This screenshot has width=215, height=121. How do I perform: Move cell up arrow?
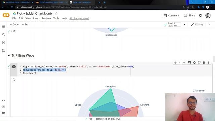tap(175, 63)
